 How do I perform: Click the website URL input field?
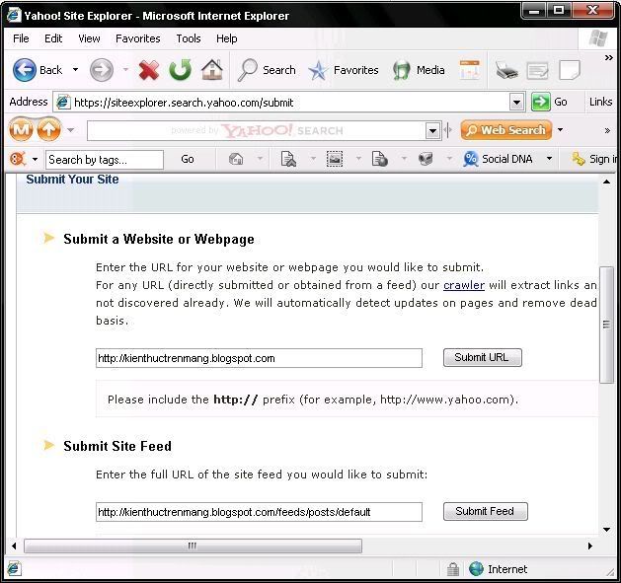(x=258, y=358)
